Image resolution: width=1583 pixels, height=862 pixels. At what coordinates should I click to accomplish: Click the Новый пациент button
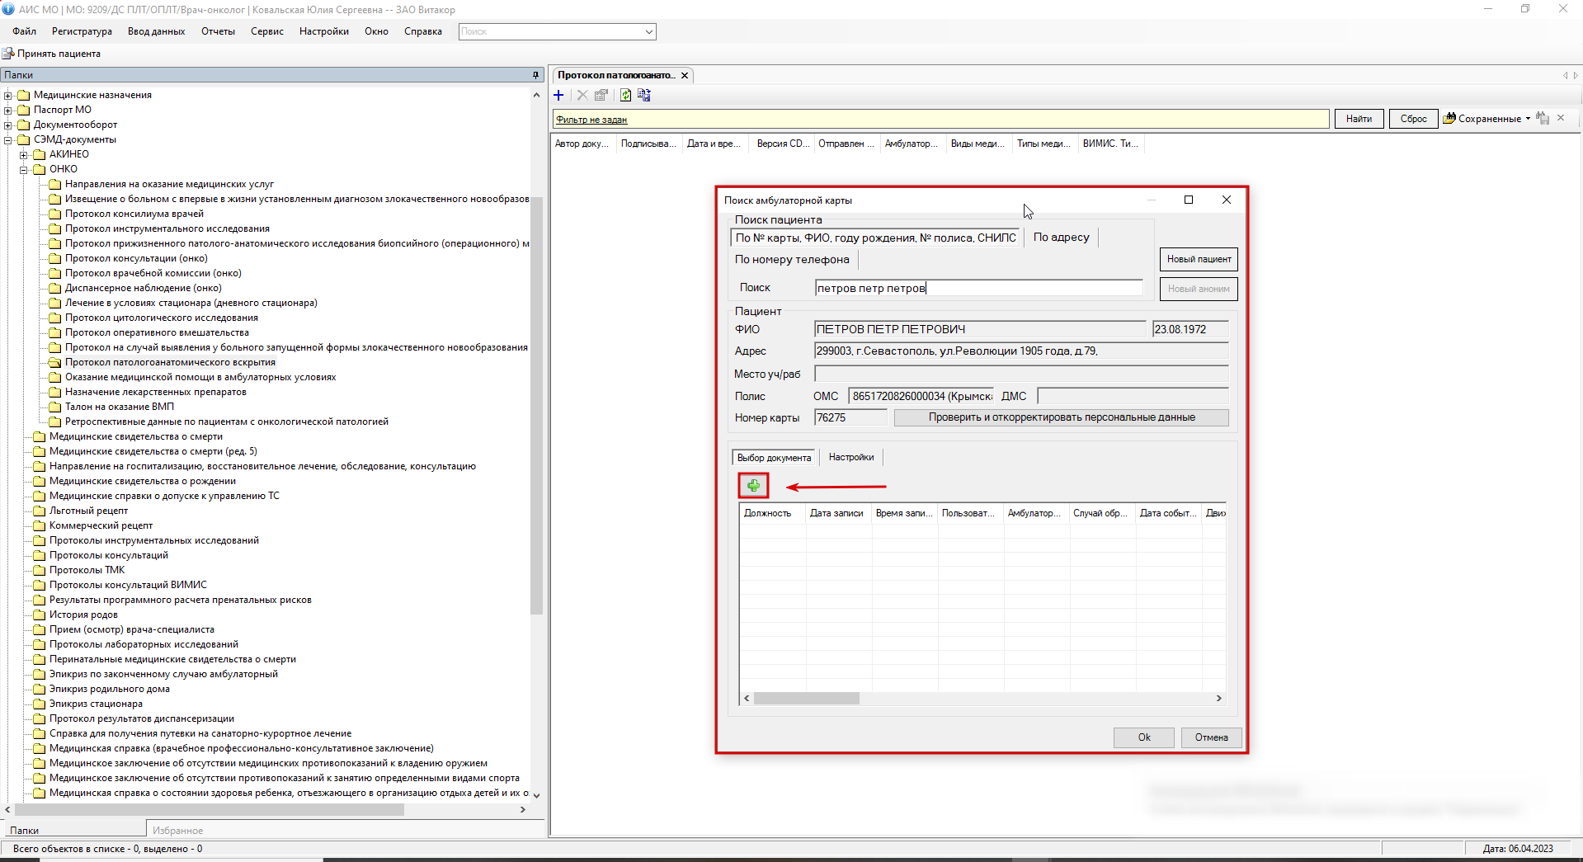click(x=1199, y=259)
